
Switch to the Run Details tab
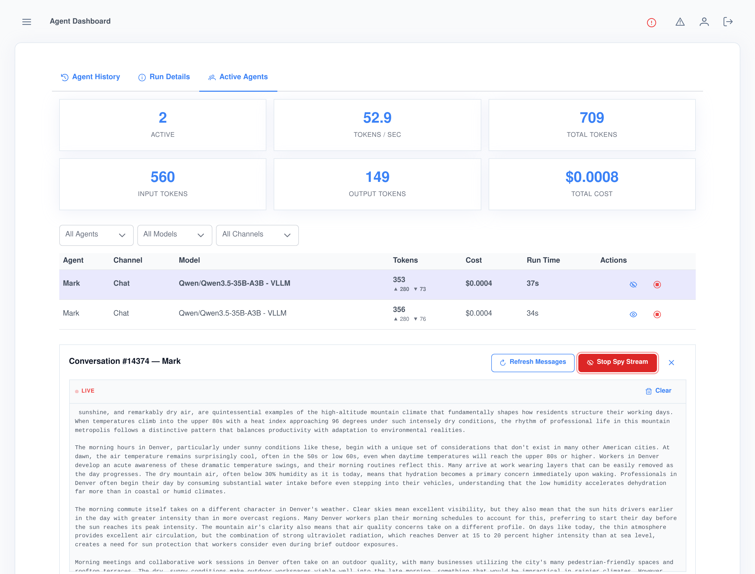point(164,77)
